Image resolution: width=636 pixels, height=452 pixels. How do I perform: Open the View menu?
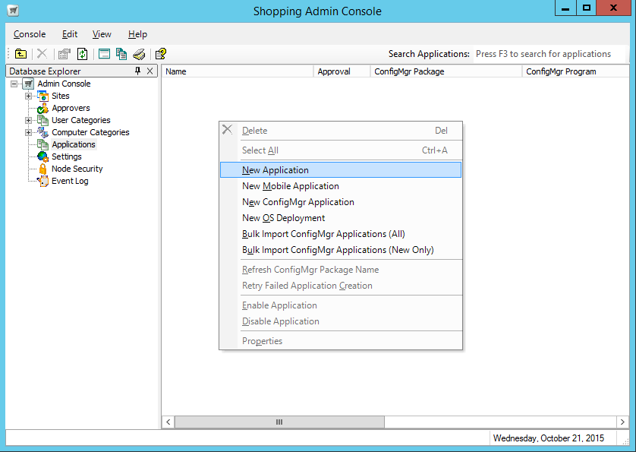pos(102,34)
